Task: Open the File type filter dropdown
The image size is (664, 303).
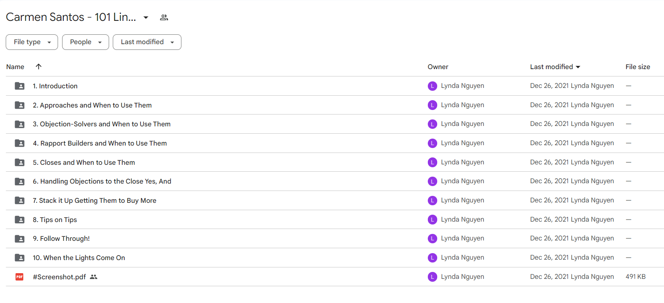Action: point(32,42)
